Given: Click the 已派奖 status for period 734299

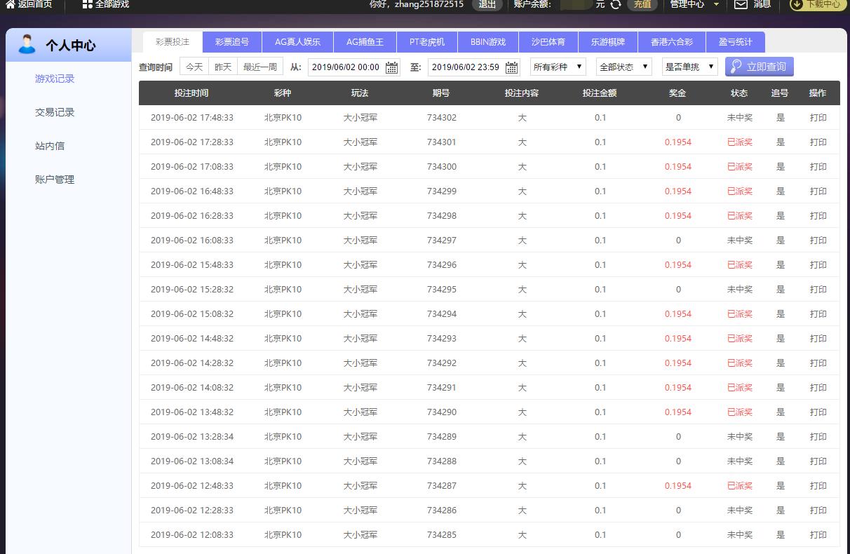Looking at the screenshot, I should pyautogui.click(x=740, y=191).
